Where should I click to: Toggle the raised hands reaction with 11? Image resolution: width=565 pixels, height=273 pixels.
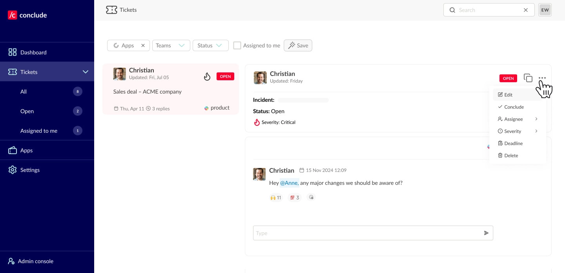(275, 197)
